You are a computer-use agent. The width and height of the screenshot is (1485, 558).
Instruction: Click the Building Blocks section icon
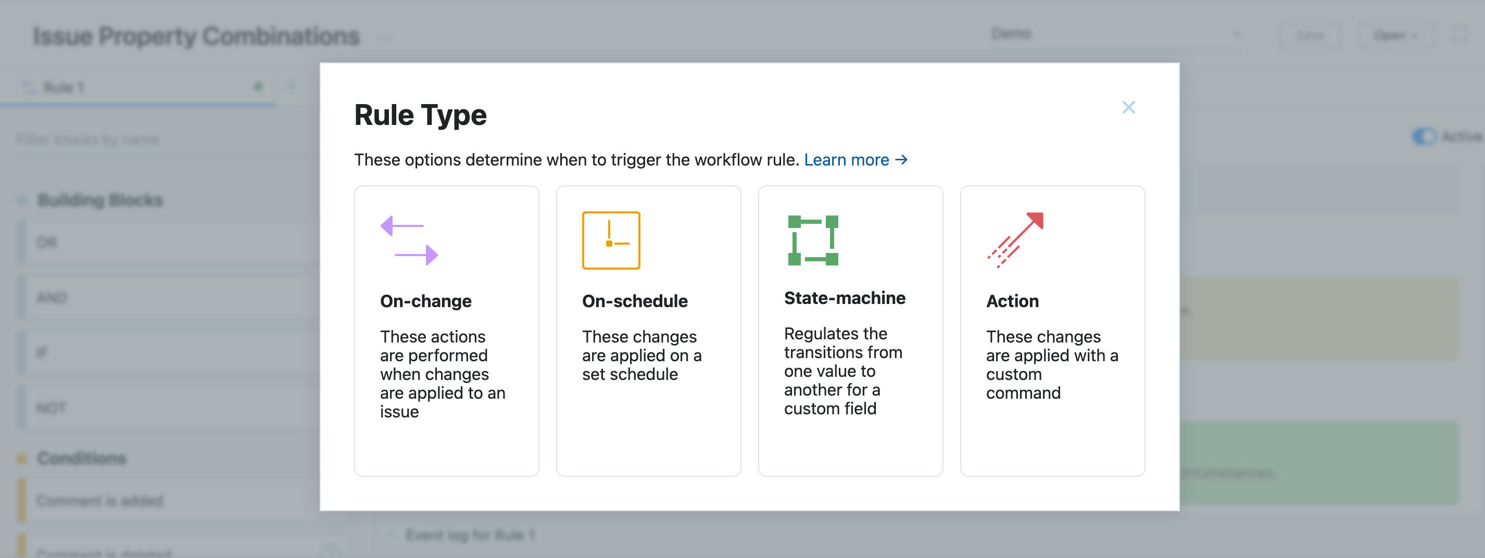tap(21, 200)
